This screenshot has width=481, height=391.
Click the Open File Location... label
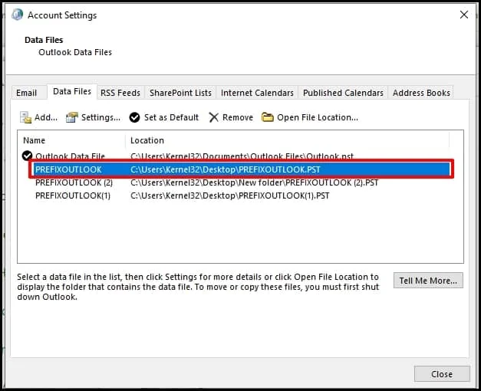318,117
